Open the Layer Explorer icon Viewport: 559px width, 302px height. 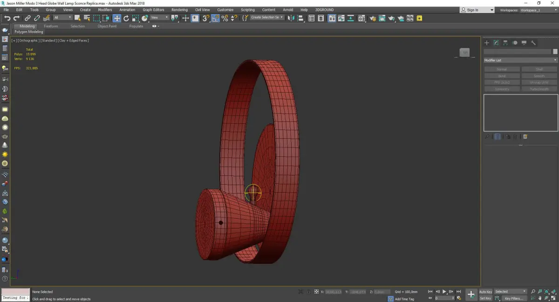(x=321, y=18)
